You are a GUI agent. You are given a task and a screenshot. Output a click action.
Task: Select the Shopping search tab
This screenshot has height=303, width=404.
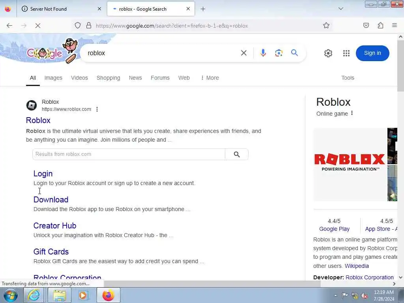click(x=108, y=78)
